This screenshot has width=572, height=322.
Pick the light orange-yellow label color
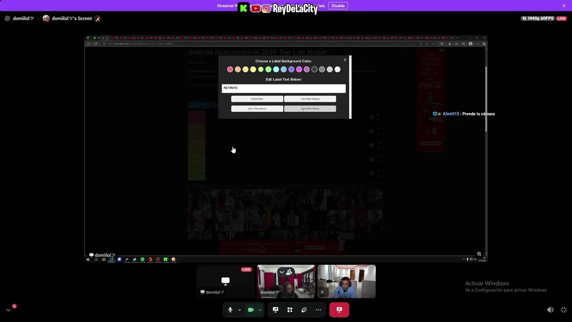coord(245,69)
